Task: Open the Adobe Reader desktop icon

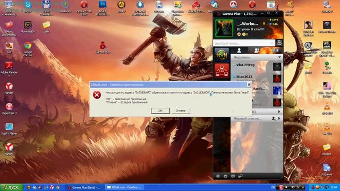Action: coord(9,69)
